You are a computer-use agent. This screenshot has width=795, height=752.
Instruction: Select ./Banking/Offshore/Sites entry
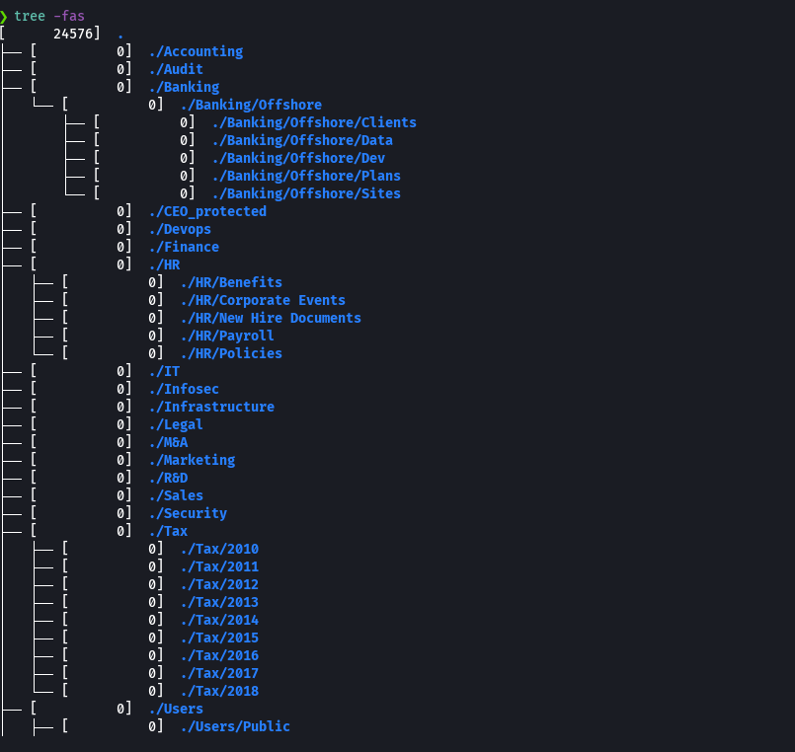(x=306, y=193)
